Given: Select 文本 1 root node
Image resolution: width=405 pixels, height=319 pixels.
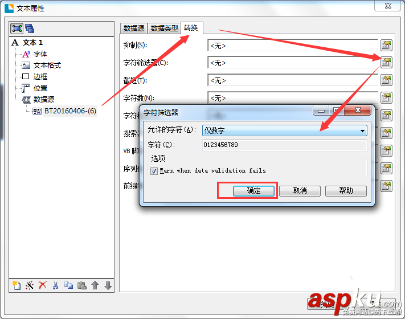Looking at the screenshot, I should point(32,42).
